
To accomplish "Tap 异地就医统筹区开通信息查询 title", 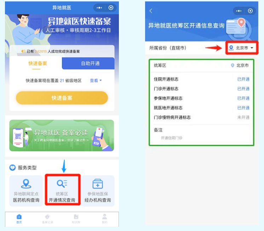I will (186, 25).
